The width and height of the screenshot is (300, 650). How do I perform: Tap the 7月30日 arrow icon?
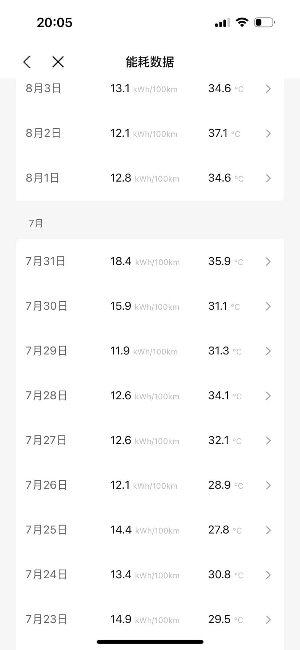pyautogui.click(x=268, y=306)
